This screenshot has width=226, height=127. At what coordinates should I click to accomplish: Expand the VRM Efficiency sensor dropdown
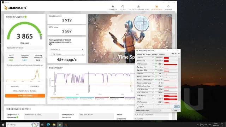click(153, 96)
